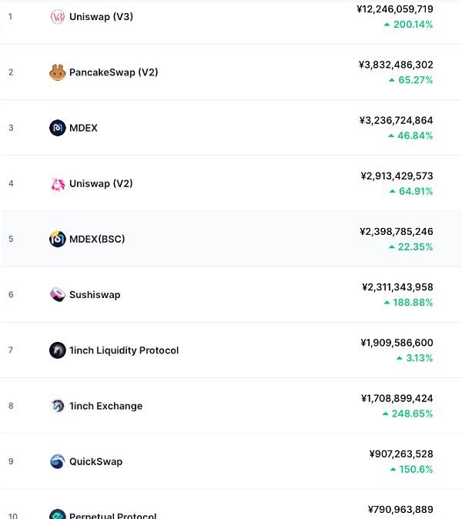
Task: Click the Uniswap (V3) logo icon
Action: [57, 16]
